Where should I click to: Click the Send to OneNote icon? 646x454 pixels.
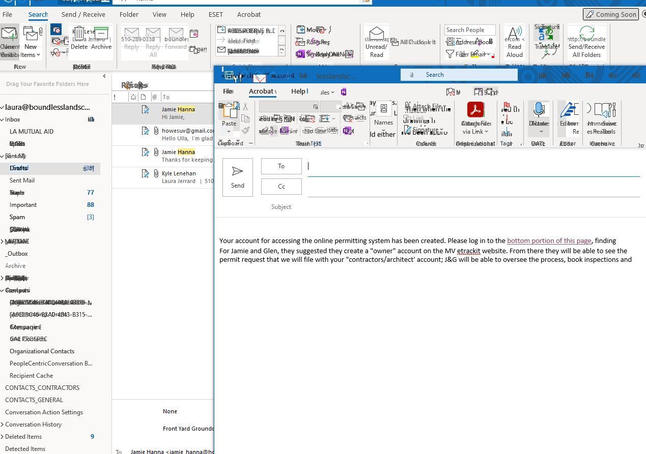pyautogui.click(x=300, y=54)
